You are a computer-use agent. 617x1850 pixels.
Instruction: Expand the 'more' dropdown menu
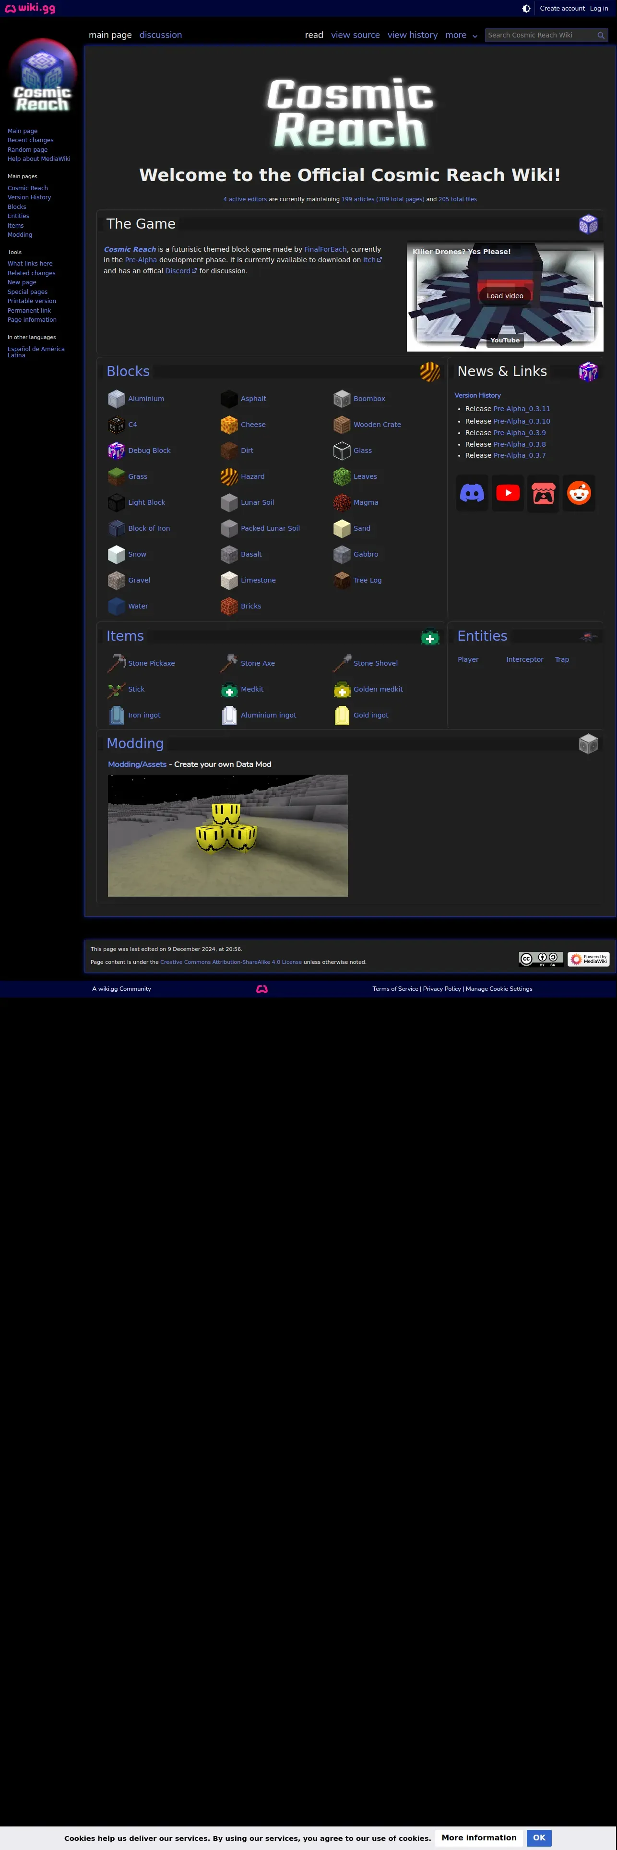pyautogui.click(x=462, y=35)
